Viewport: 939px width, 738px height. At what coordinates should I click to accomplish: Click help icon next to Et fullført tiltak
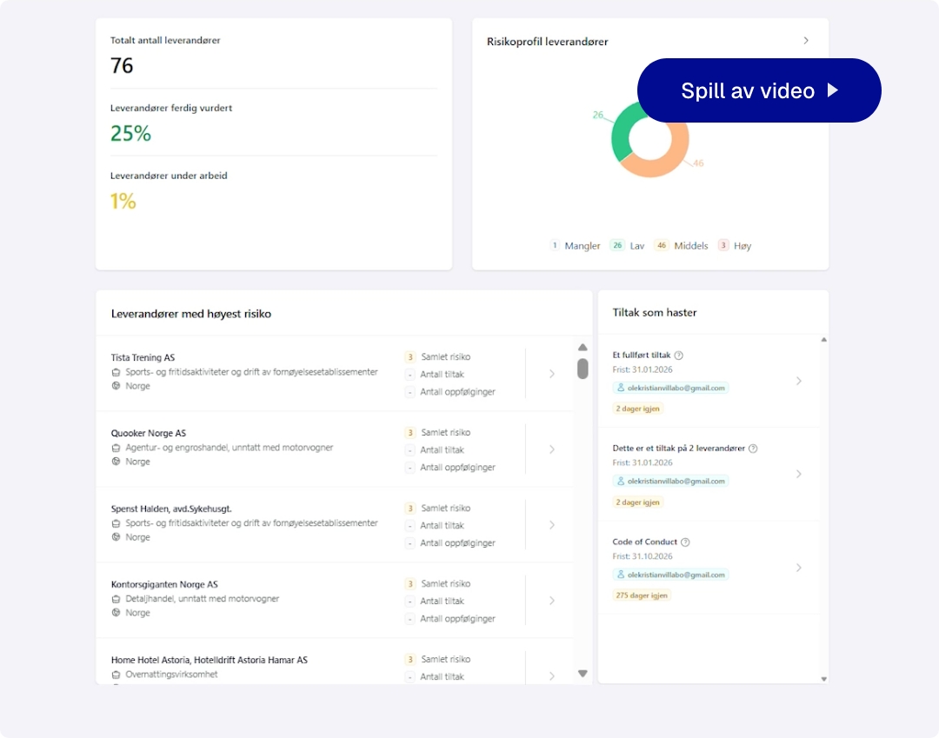click(x=679, y=356)
